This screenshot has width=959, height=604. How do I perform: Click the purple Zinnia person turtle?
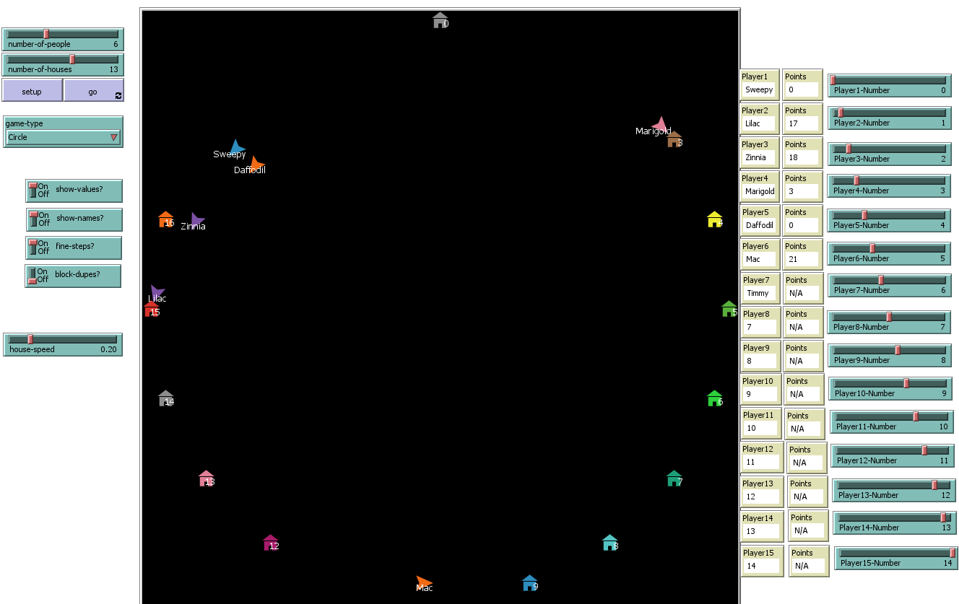click(x=197, y=219)
